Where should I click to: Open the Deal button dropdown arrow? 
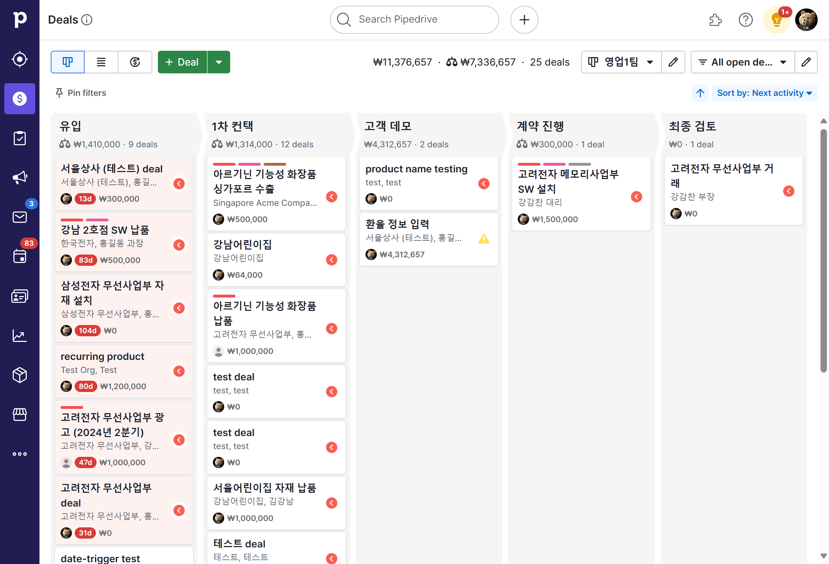coord(219,62)
